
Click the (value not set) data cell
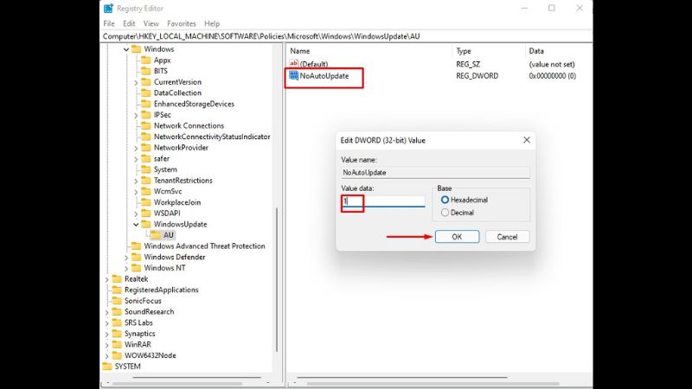[x=552, y=64]
